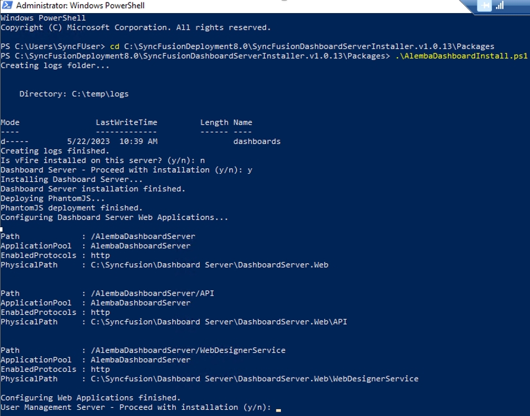Click the 'Copyright (C) Microsoft Corporation' line
Image resolution: width=530 pixels, height=416 pixels.
tap(135, 27)
